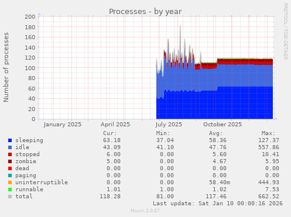Click total average value 117.46

tap(216, 197)
